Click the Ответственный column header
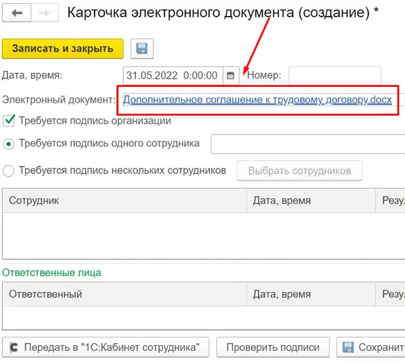 [125, 294]
